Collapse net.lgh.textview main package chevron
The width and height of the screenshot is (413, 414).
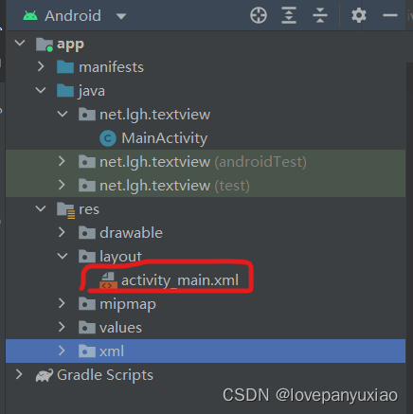[x=63, y=114]
